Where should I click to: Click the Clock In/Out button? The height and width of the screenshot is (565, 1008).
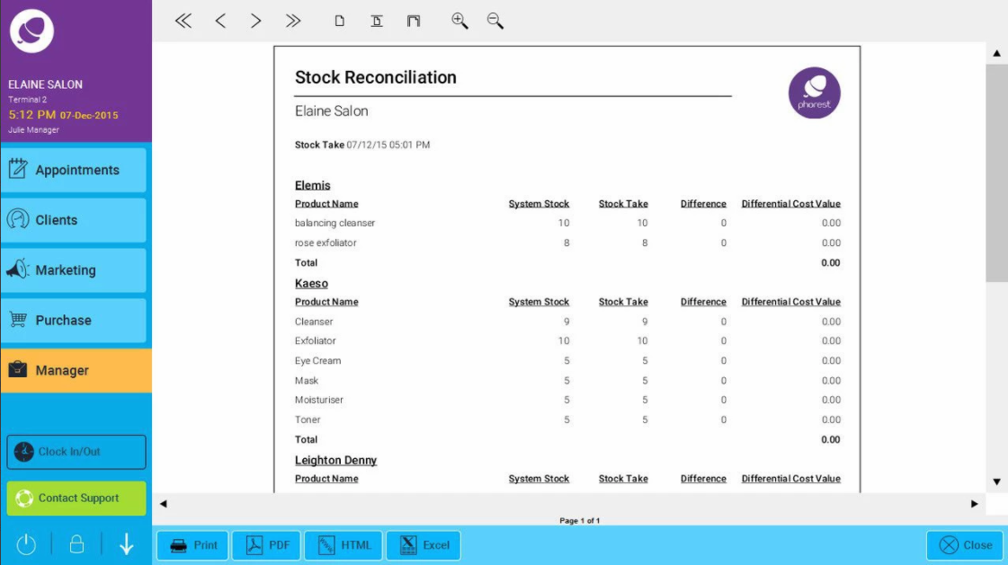point(76,452)
